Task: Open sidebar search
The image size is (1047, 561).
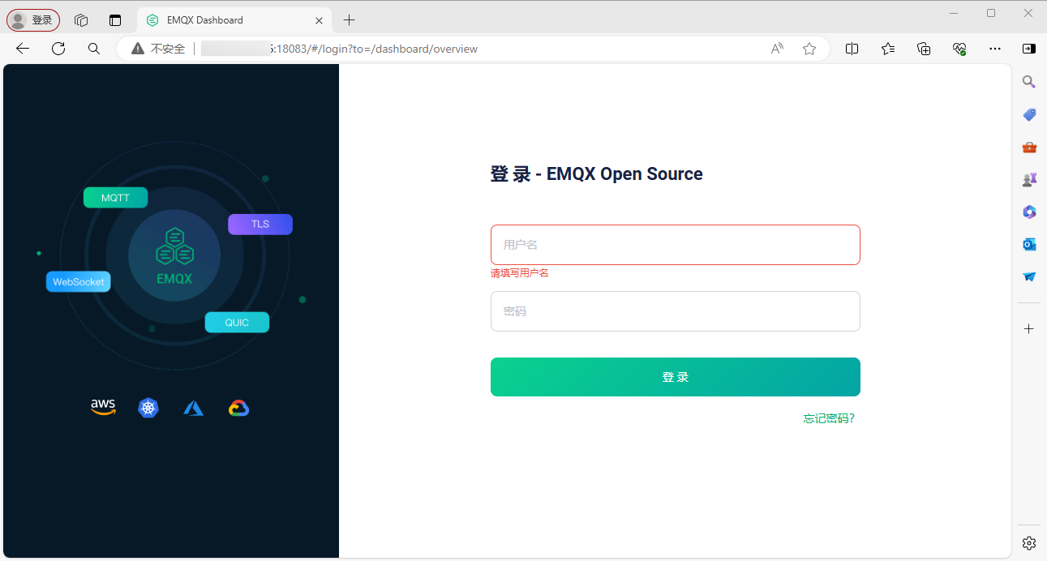Action: 1029,82
